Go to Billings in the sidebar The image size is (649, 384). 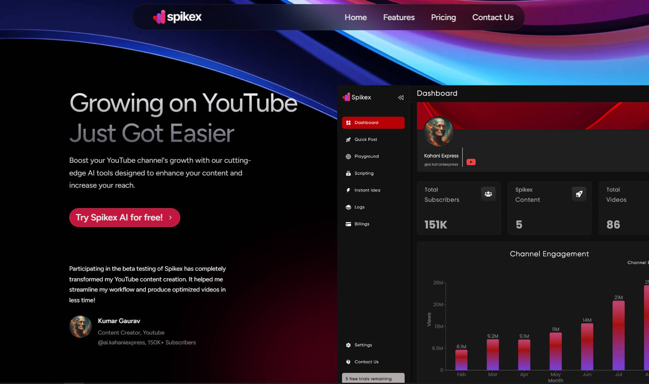pos(362,224)
